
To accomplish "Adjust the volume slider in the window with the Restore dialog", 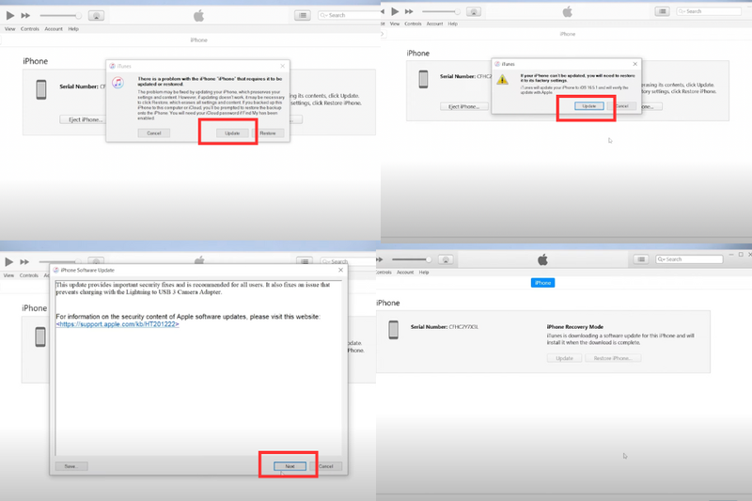I will click(x=60, y=16).
